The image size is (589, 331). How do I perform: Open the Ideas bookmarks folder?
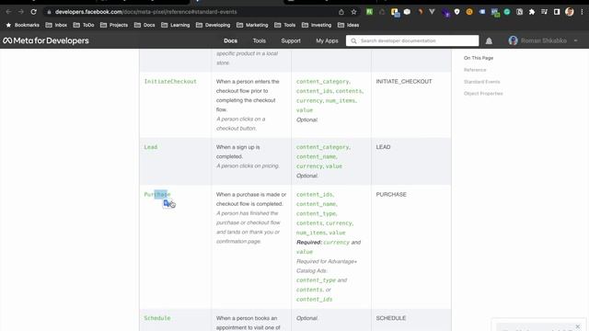click(x=348, y=25)
